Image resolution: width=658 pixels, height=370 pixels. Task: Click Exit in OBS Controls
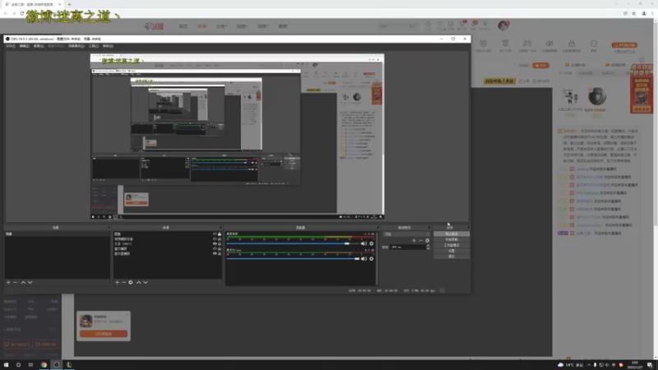coord(452,256)
